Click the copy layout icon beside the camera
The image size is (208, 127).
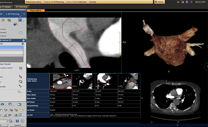click(183, 2)
